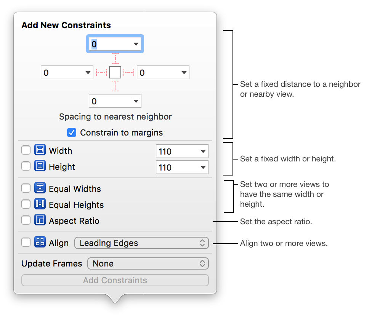372x316 pixels.
Task: Open the Leading Edges alignment dropdown
Action: click(x=142, y=243)
